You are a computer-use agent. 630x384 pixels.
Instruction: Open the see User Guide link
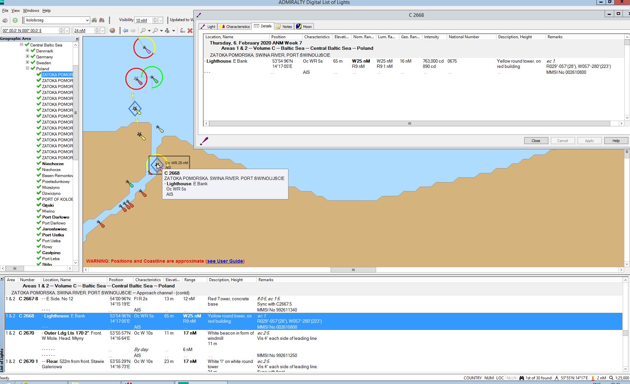click(225, 261)
